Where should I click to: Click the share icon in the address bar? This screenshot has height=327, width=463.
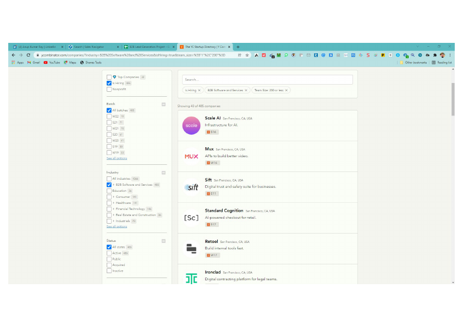coord(239,55)
